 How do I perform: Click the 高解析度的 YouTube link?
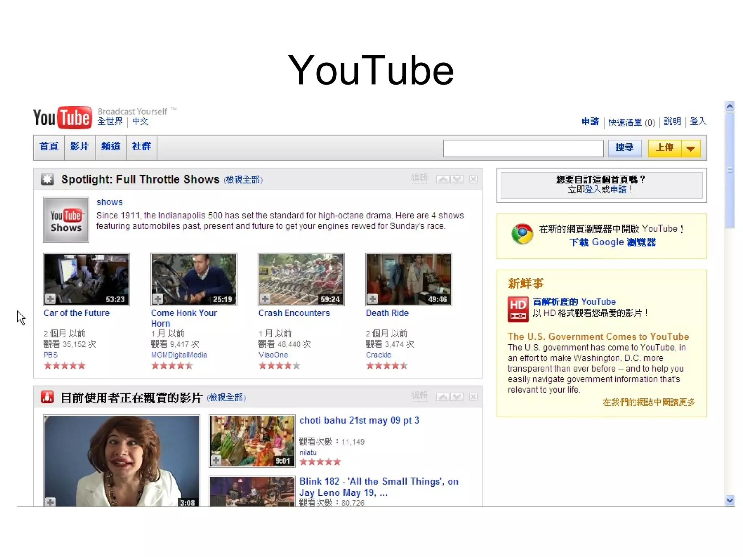click(x=574, y=302)
